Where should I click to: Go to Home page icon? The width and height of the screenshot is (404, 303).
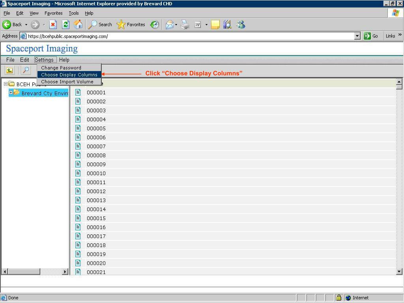78,24
